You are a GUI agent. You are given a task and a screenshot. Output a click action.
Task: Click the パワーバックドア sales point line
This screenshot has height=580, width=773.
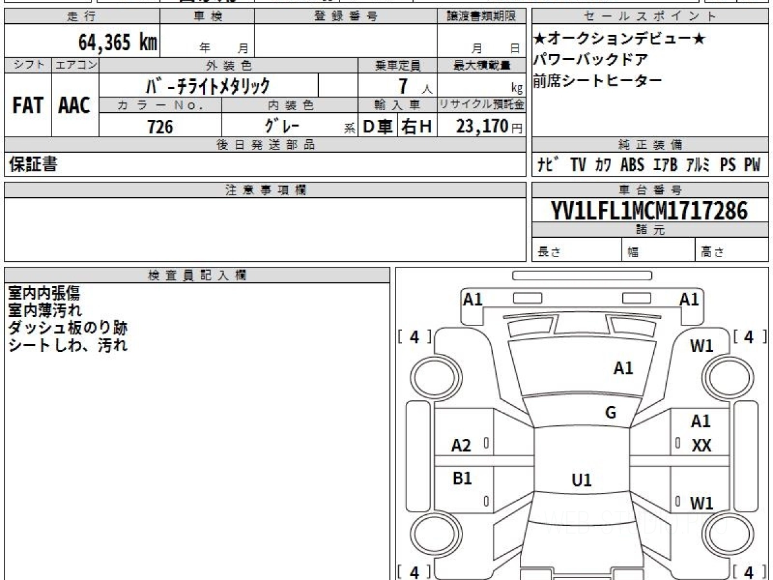(x=590, y=59)
